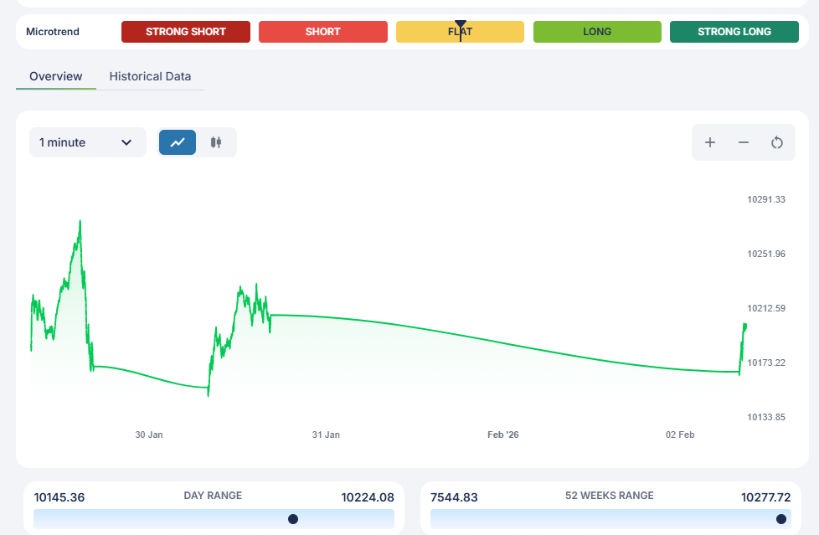The height and width of the screenshot is (535, 819).
Task: Reset the chart zoom
Action: 777,142
